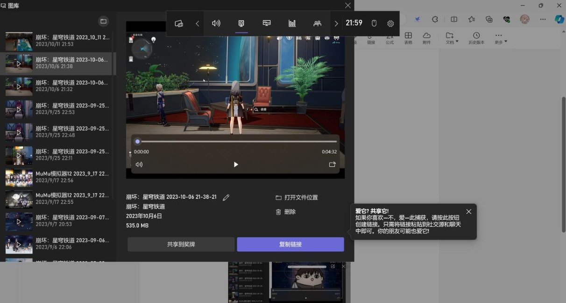Click the 0:04:32 duration label
This screenshot has height=303, width=566.
point(329,152)
